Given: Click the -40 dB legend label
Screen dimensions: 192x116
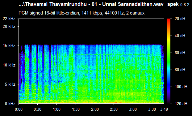Looking at the screenshot, I should click(x=179, y=36).
